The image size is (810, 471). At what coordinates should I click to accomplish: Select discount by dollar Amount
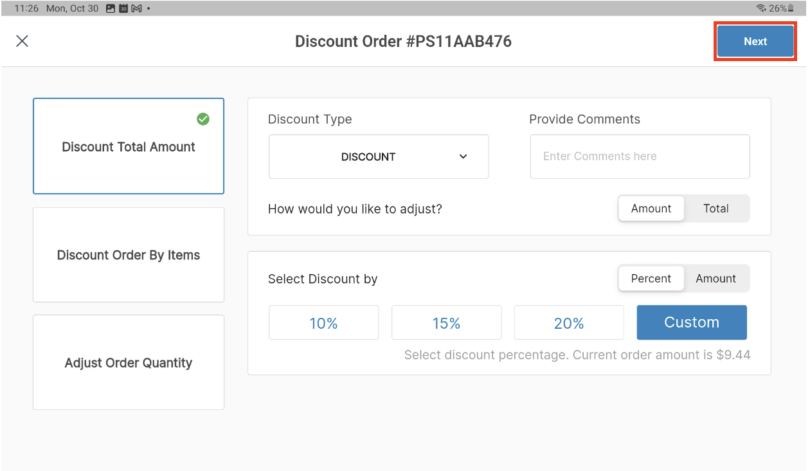[715, 279]
